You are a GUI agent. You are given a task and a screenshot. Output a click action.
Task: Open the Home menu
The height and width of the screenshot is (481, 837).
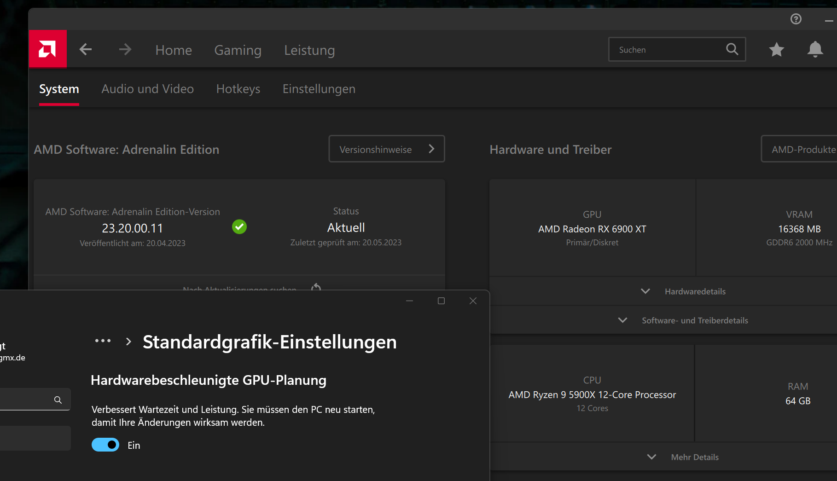[174, 50]
